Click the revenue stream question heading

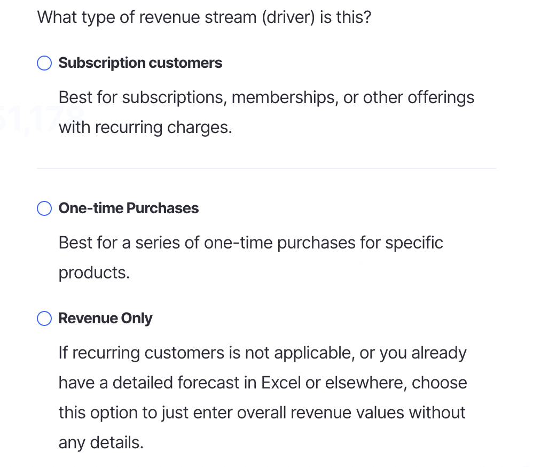[204, 17]
